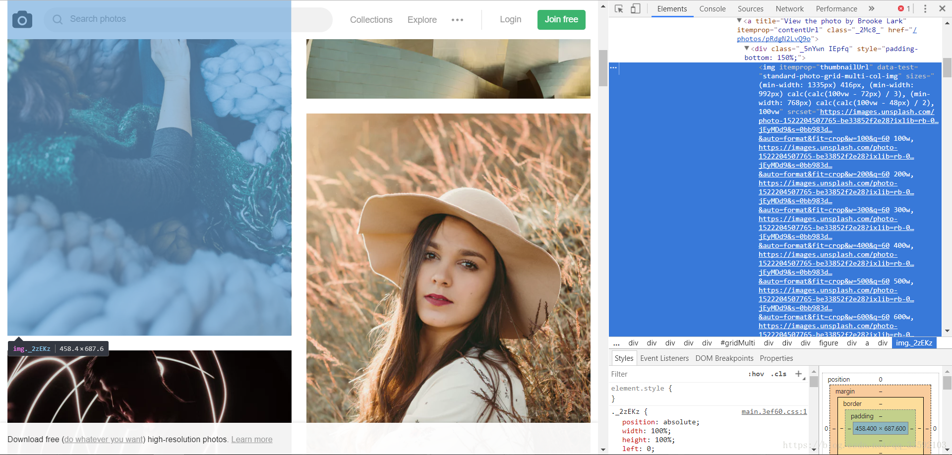Open the Sources tab

click(750, 9)
